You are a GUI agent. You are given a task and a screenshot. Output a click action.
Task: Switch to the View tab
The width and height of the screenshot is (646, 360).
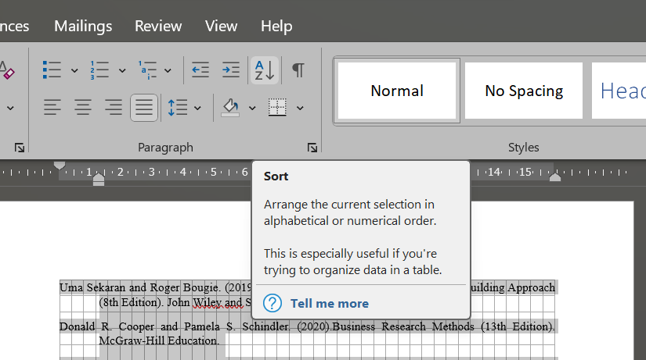[222, 27]
